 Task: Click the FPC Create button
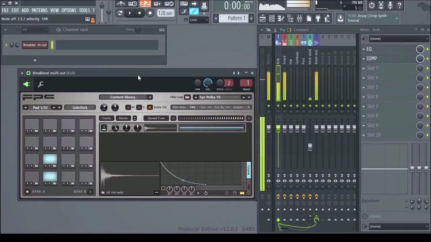tap(106, 118)
